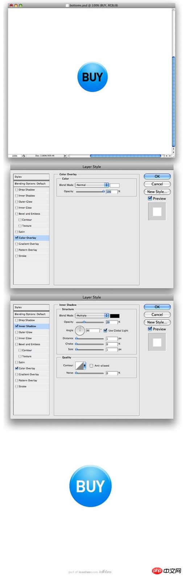Viewport: 185px width, 578px height.
Task: Click the white overlay color swatch beside Normal
Action: click(x=115, y=185)
